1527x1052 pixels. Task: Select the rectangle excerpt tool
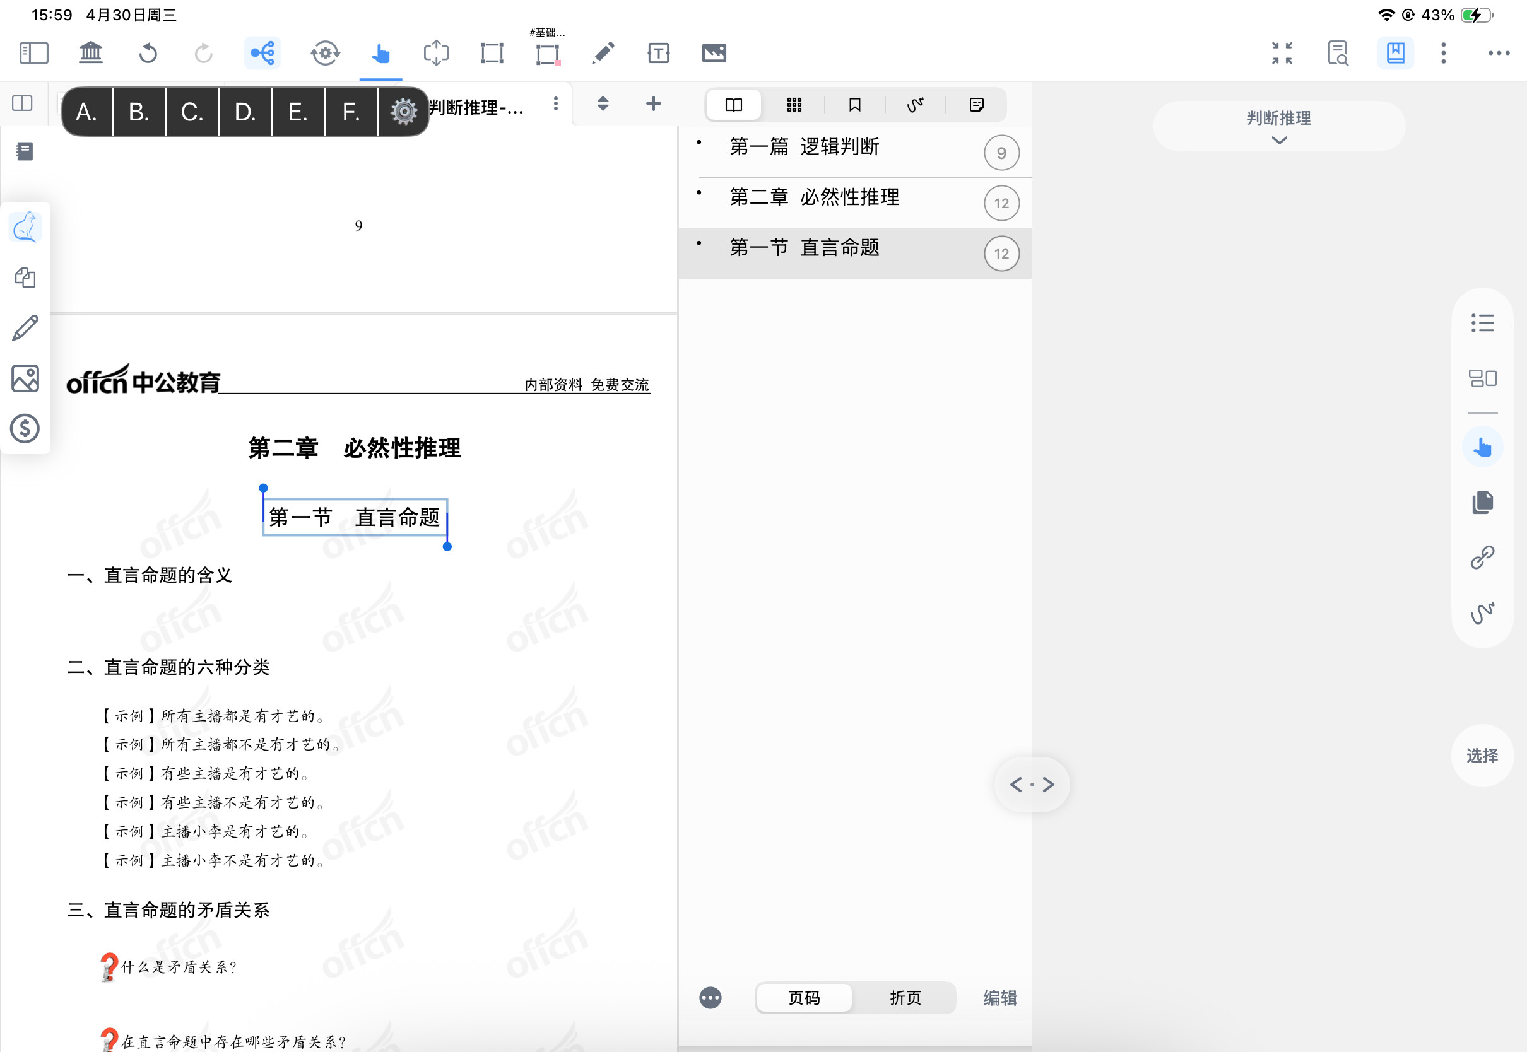tap(492, 53)
